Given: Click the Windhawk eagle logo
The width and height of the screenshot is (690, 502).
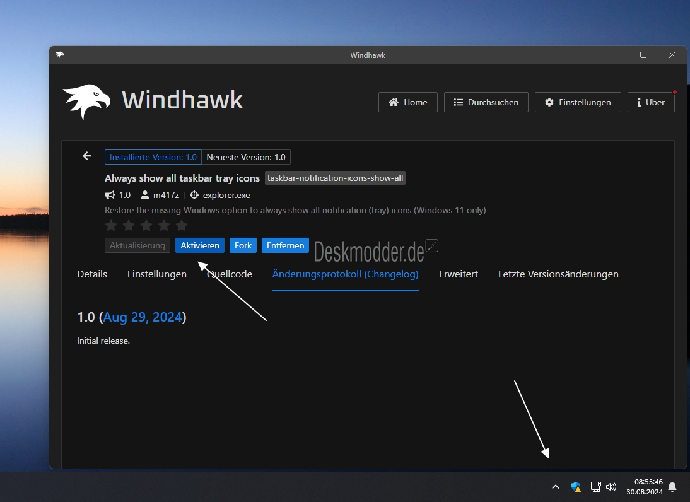Looking at the screenshot, I should coord(86,101).
